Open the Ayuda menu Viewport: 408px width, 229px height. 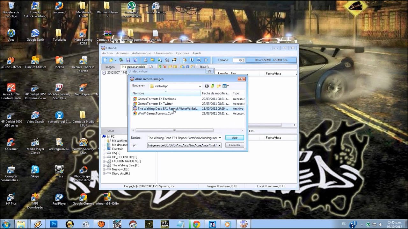point(197,53)
